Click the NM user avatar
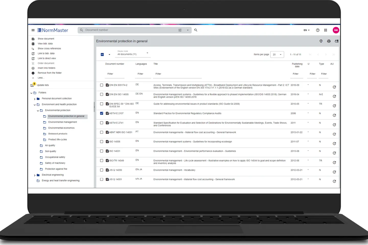 [x=336, y=30]
